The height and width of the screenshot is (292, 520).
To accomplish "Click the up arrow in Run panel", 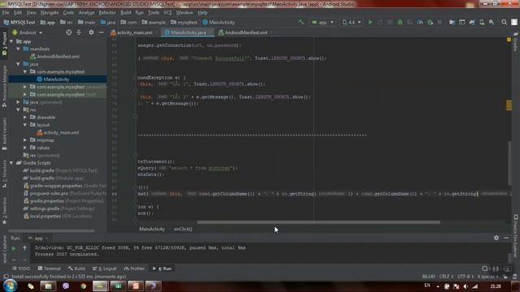I will click(24, 248).
